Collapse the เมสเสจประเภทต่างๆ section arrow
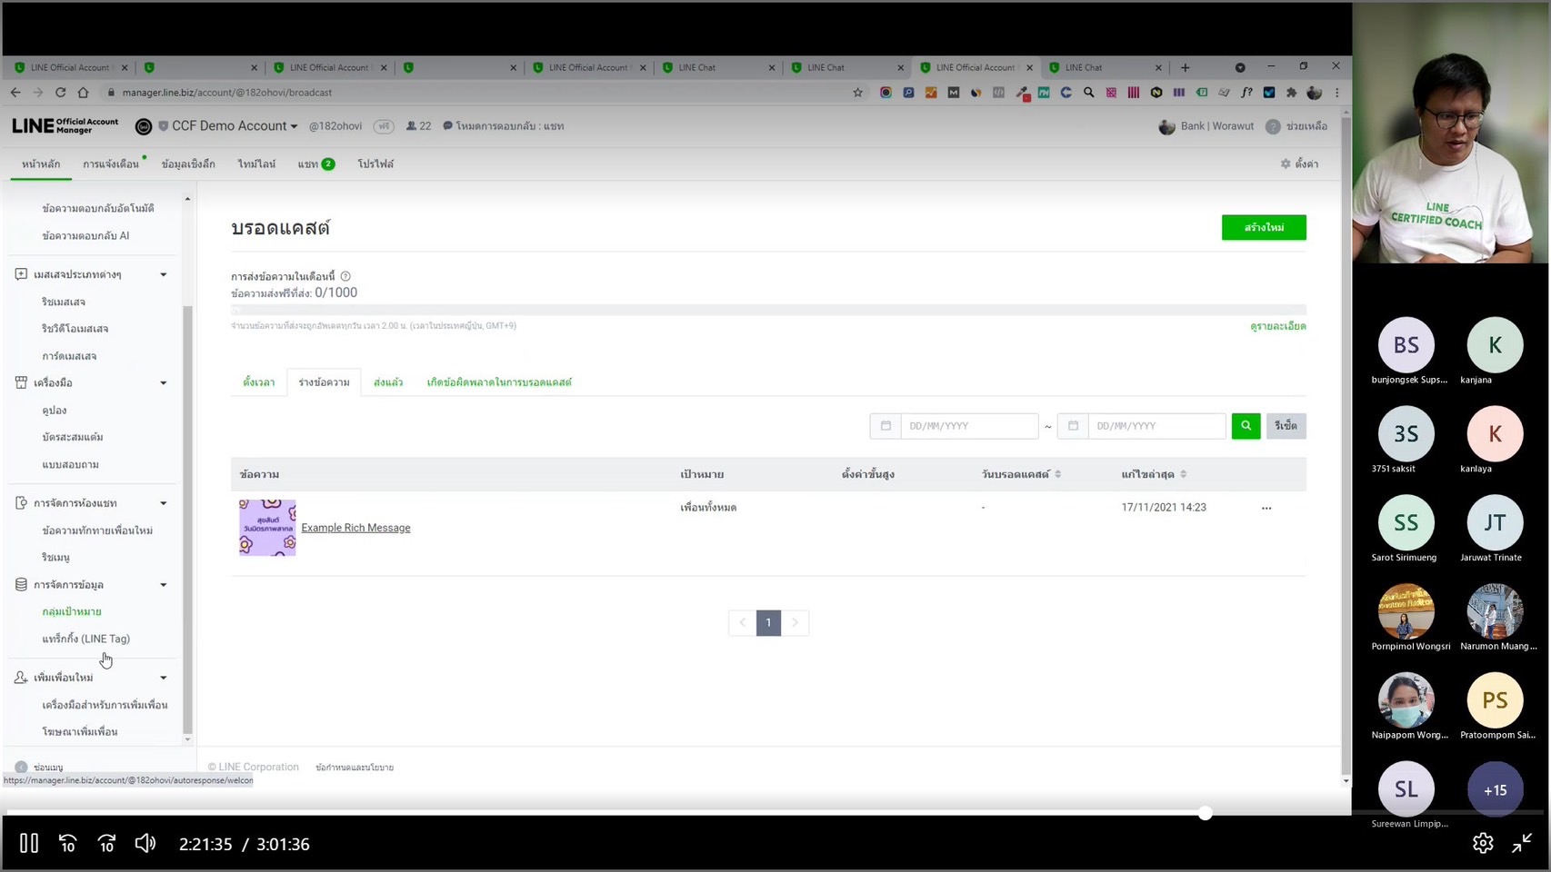The width and height of the screenshot is (1551, 872). tap(164, 274)
